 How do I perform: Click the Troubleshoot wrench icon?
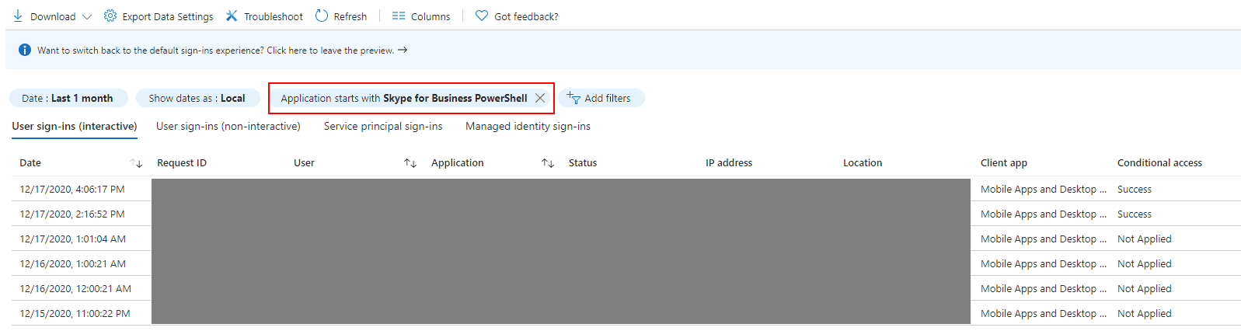(x=232, y=16)
